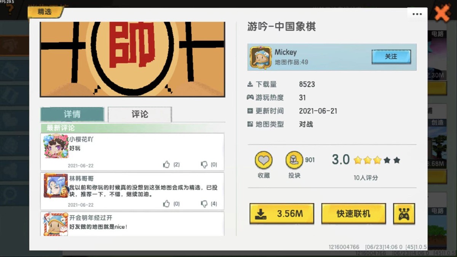Screen dimensions: 457x257
Task: Click the gamepad icon button
Action: point(404,214)
